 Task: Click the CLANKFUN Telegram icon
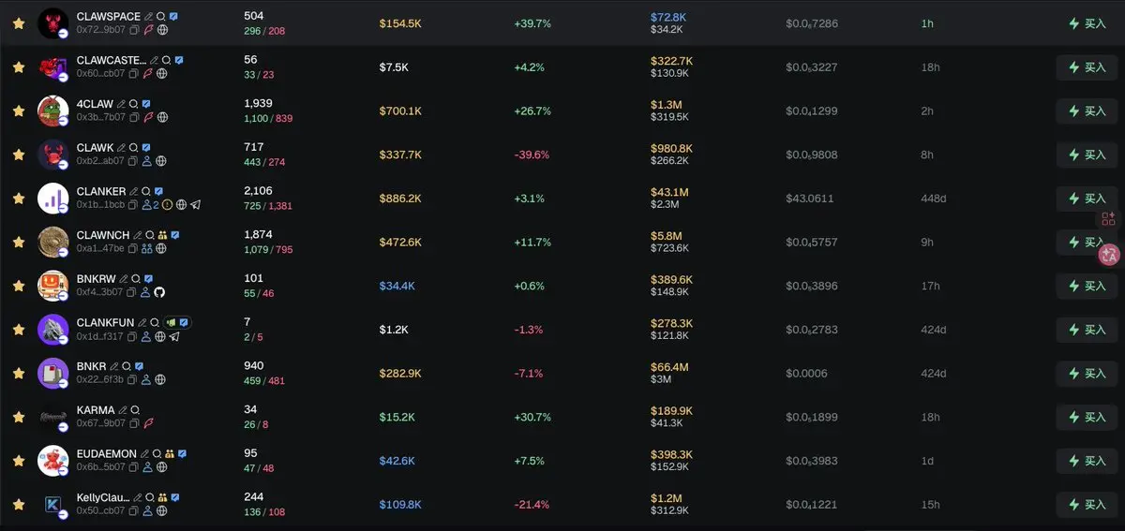click(x=174, y=336)
